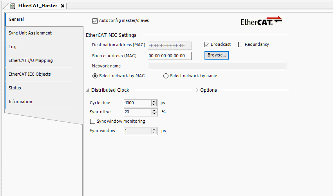Click the Cycle time value field
The height and width of the screenshot is (196, 333).
[138, 103]
